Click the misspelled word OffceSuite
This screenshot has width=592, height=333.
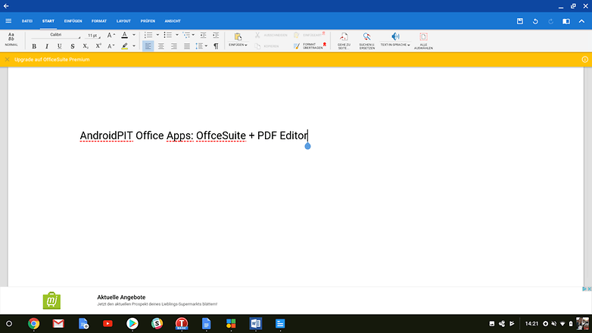[221, 135]
